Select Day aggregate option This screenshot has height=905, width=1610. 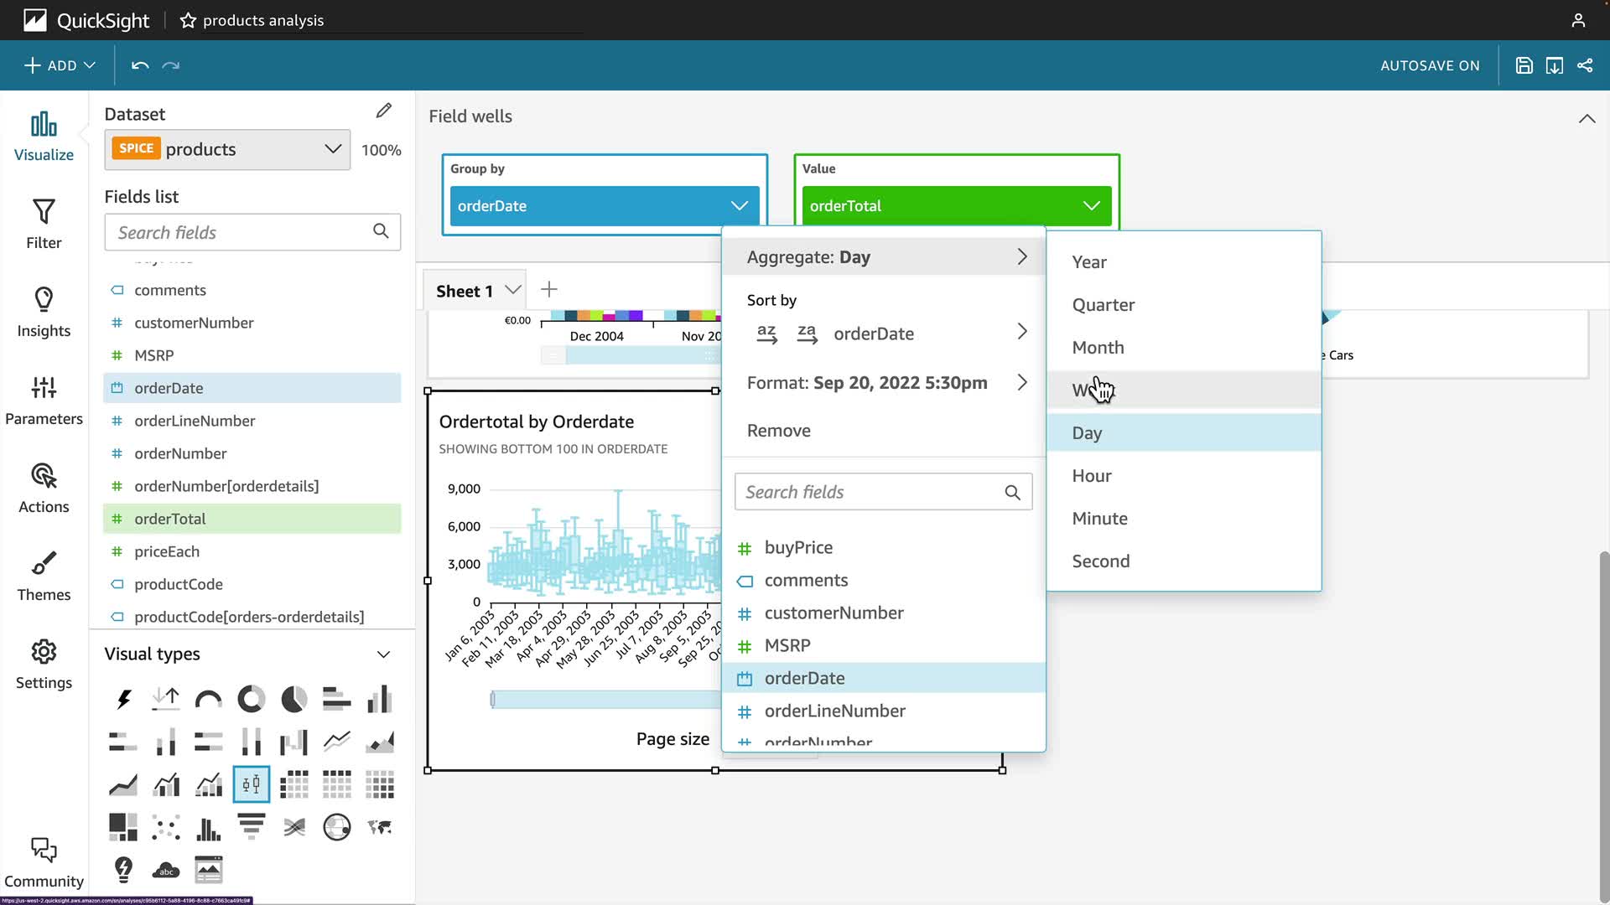pyautogui.click(x=1087, y=433)
